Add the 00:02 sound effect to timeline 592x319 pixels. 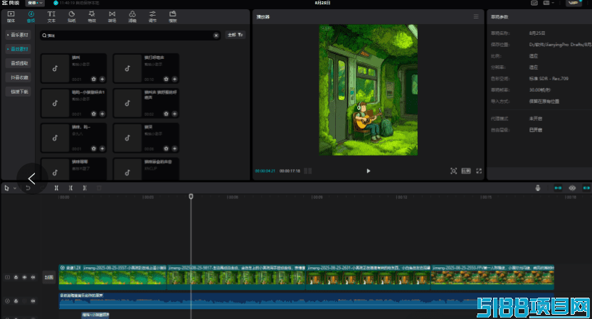coord(174,114)
